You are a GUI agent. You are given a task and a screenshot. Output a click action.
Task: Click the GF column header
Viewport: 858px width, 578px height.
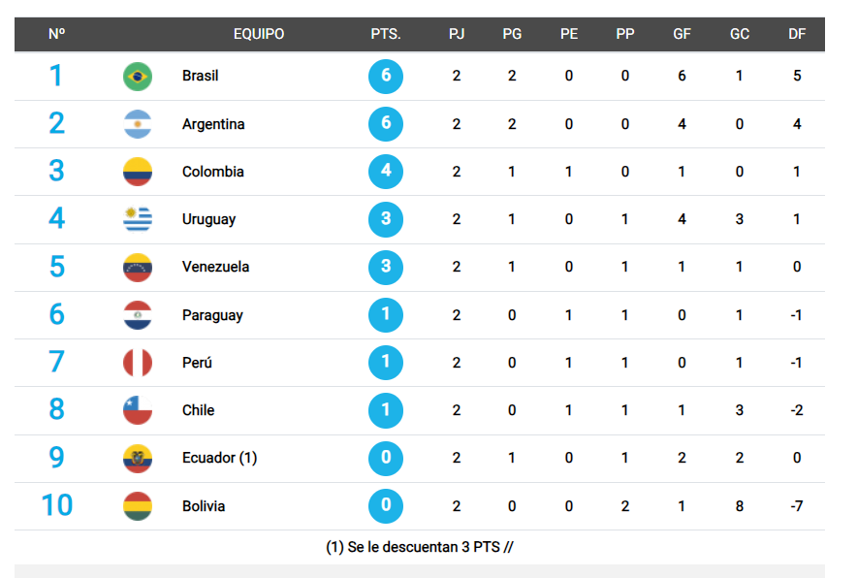click(x=683, y=34)
